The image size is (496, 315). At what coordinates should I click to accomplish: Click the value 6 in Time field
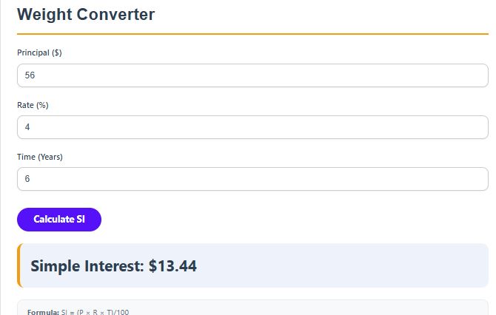click(x=27, y=179)
